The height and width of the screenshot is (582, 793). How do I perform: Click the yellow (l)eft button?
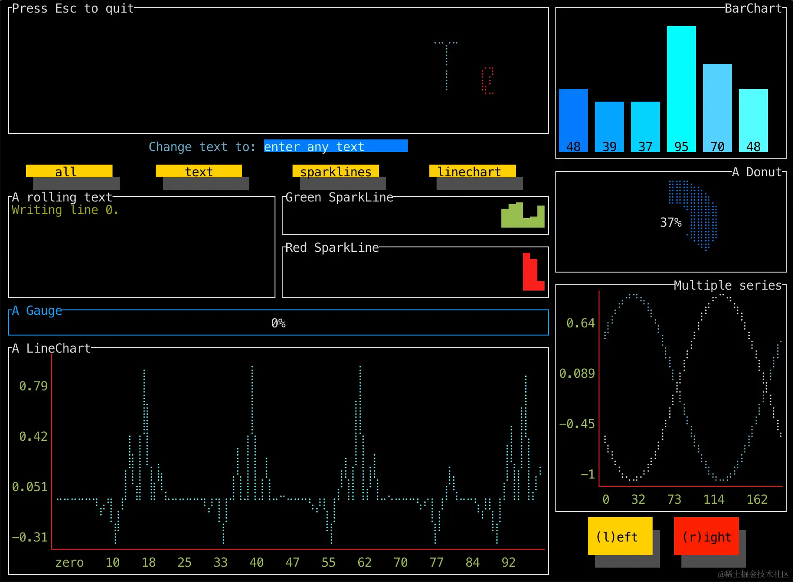coord(620,536)
